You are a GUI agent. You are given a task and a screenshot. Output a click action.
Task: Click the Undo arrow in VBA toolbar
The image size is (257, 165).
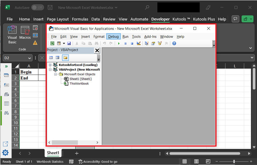coord(104,43)
